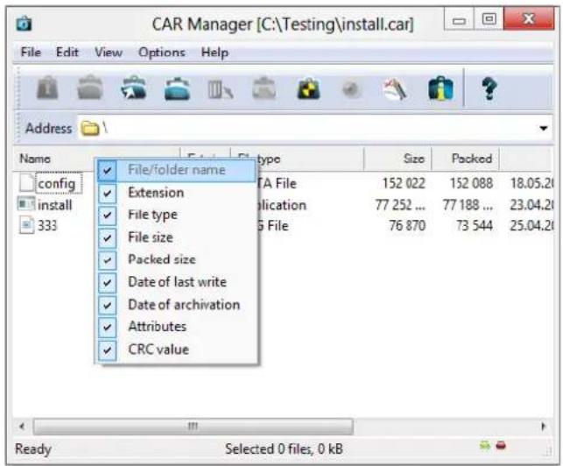Image resolution: width=563 pixels, height=466 pixels.
Task: Click the install application icon
Action: (x=26, y=204)
